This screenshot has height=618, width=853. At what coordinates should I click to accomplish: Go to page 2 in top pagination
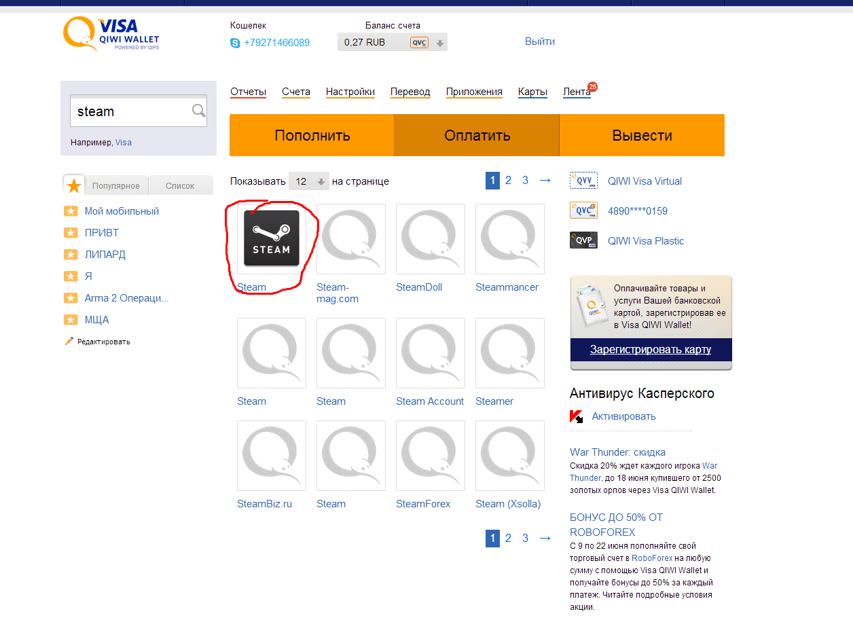(508, 180)
